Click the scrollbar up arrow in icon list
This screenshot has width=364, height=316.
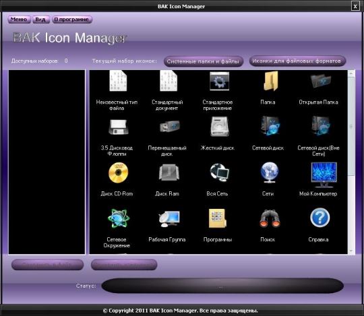tap(351, 73)
